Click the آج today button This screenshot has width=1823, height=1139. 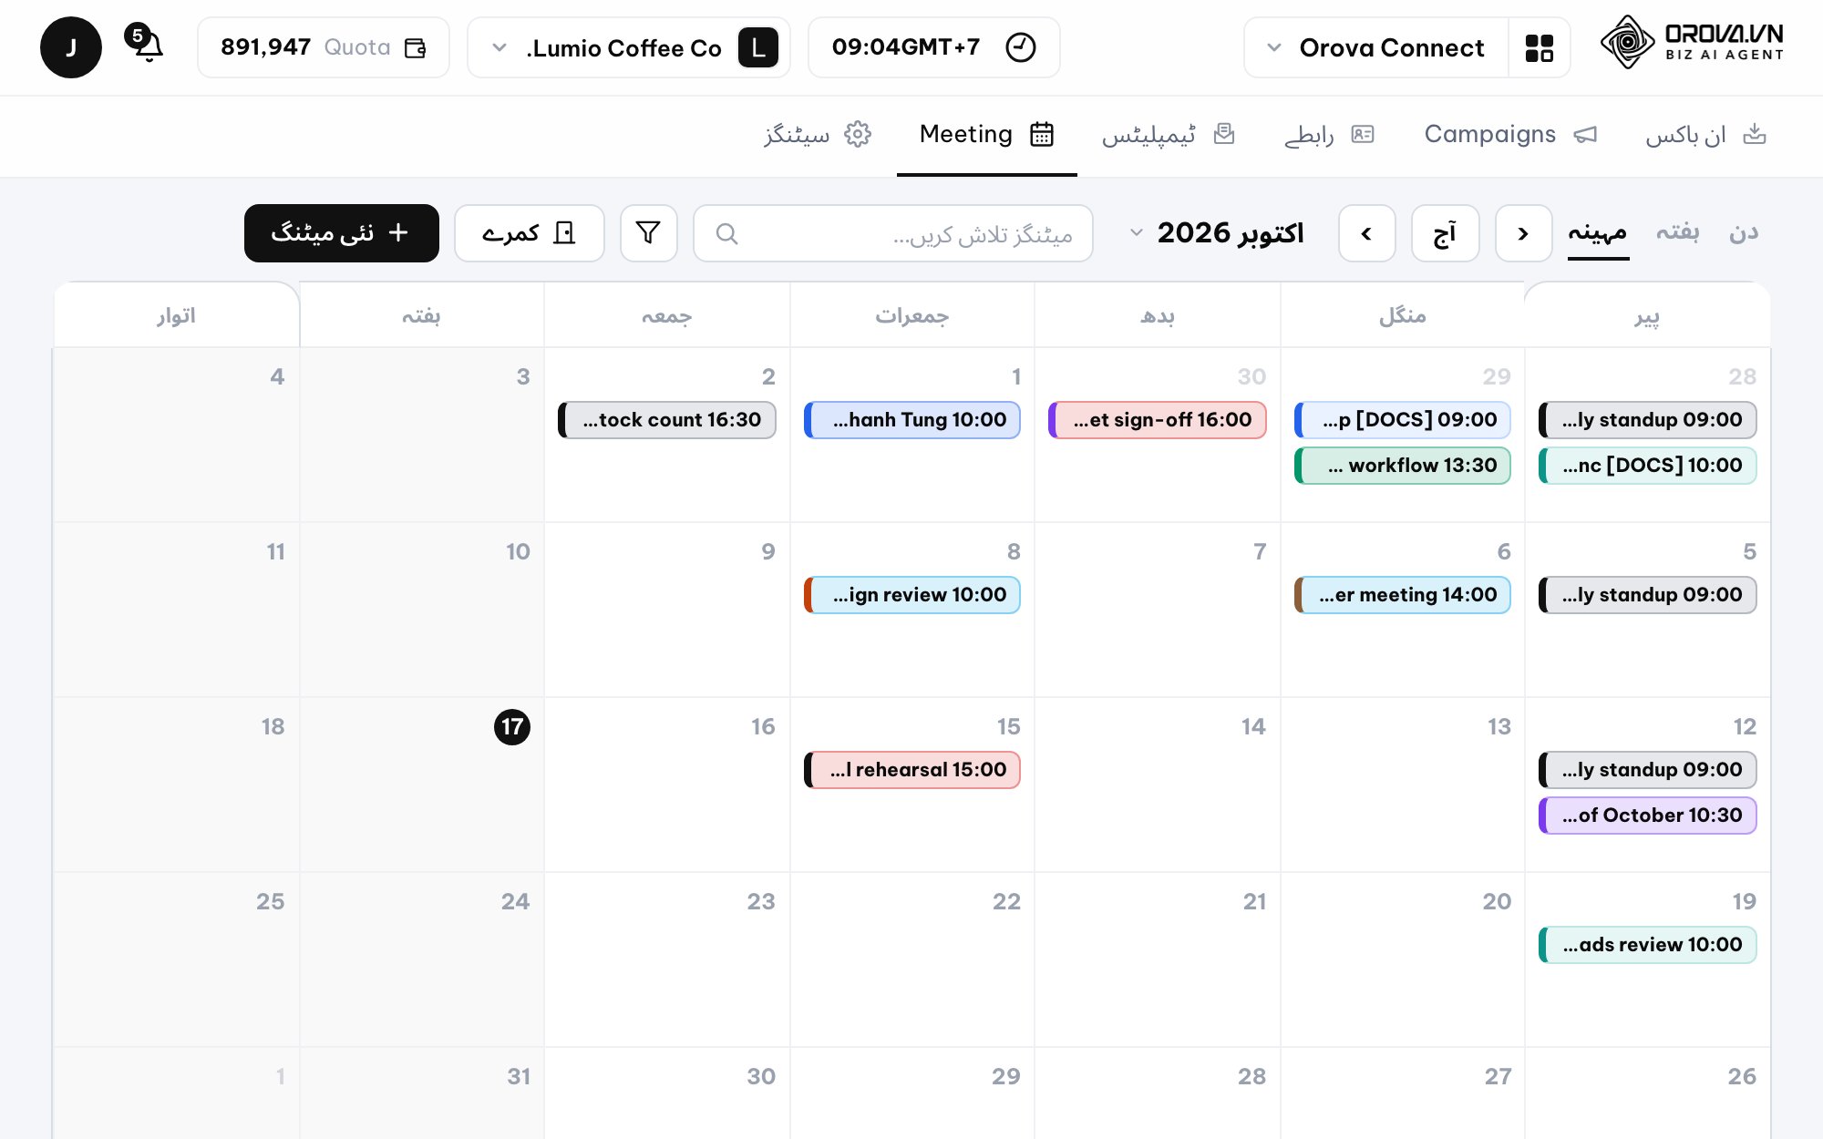[x=1445, y=233]
